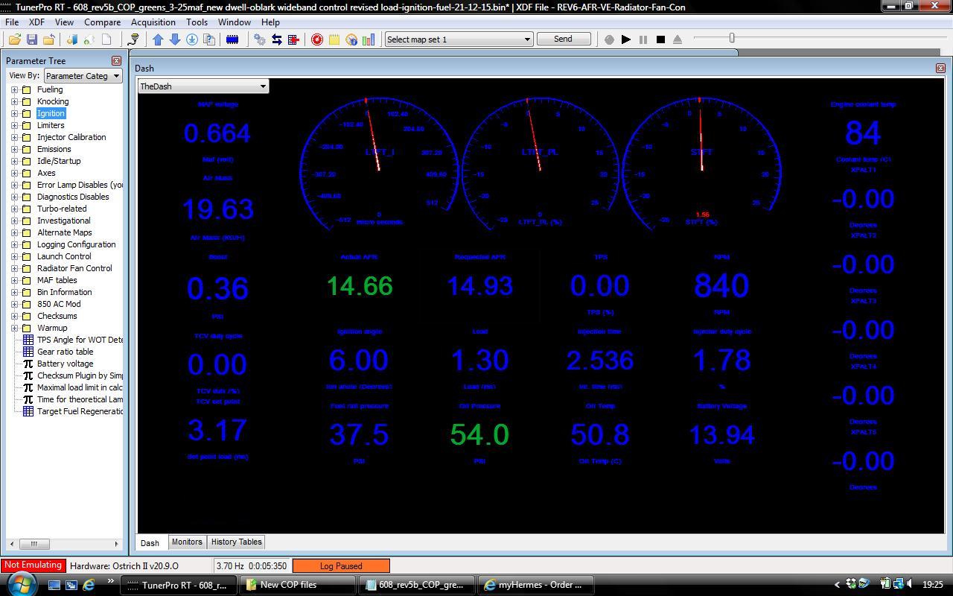
Task: Open the View By category dropdown
Action: click(83, 75)
